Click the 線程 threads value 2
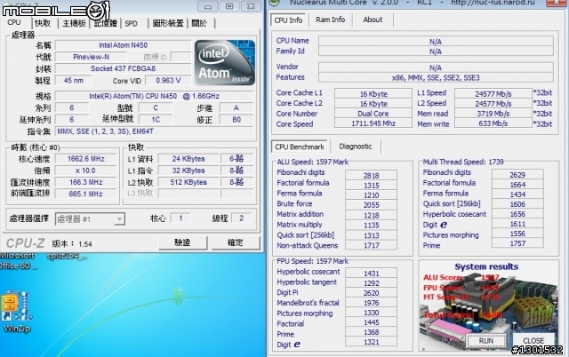The width and height of the screenshot is (569, 357). (241, 218)
